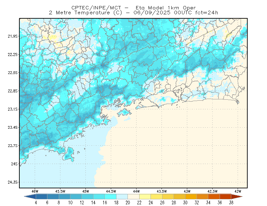Click the 42W longitude axis label
267x206 pixels.
(238, 191)
